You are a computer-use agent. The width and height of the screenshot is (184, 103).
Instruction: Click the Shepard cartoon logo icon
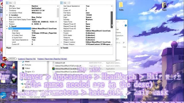5,59
